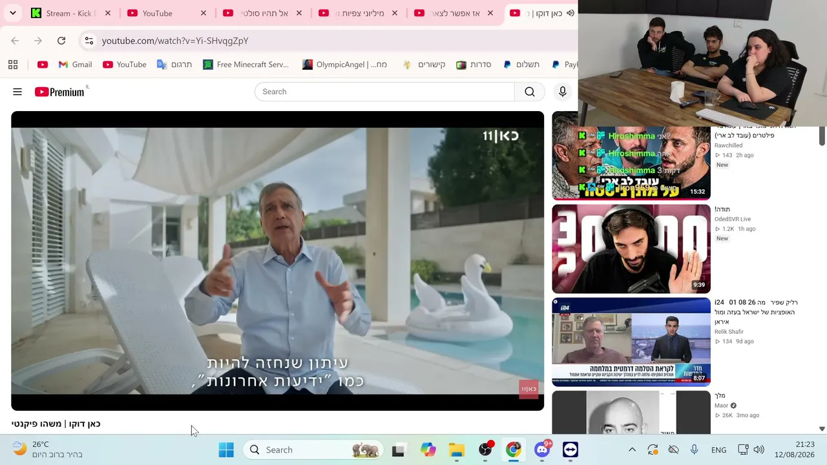
Task: Visit the Relik Shafir channel
Action: [x=729, y=332]
